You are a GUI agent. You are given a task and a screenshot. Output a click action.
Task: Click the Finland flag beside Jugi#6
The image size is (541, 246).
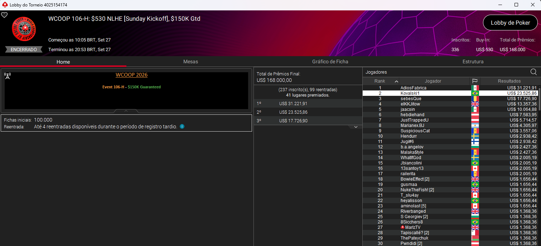click(x=475, y=142)
